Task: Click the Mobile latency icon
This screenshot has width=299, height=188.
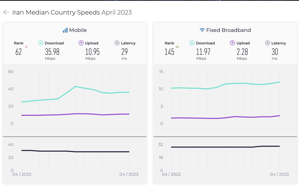Action: (x=117, y=43)
